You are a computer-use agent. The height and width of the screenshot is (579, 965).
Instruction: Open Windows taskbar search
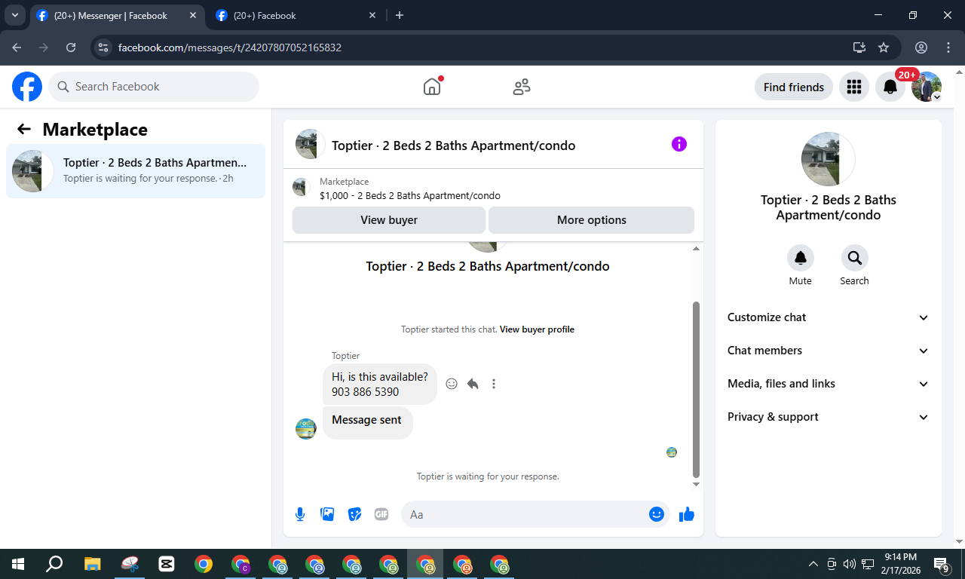tap(54, 564)
